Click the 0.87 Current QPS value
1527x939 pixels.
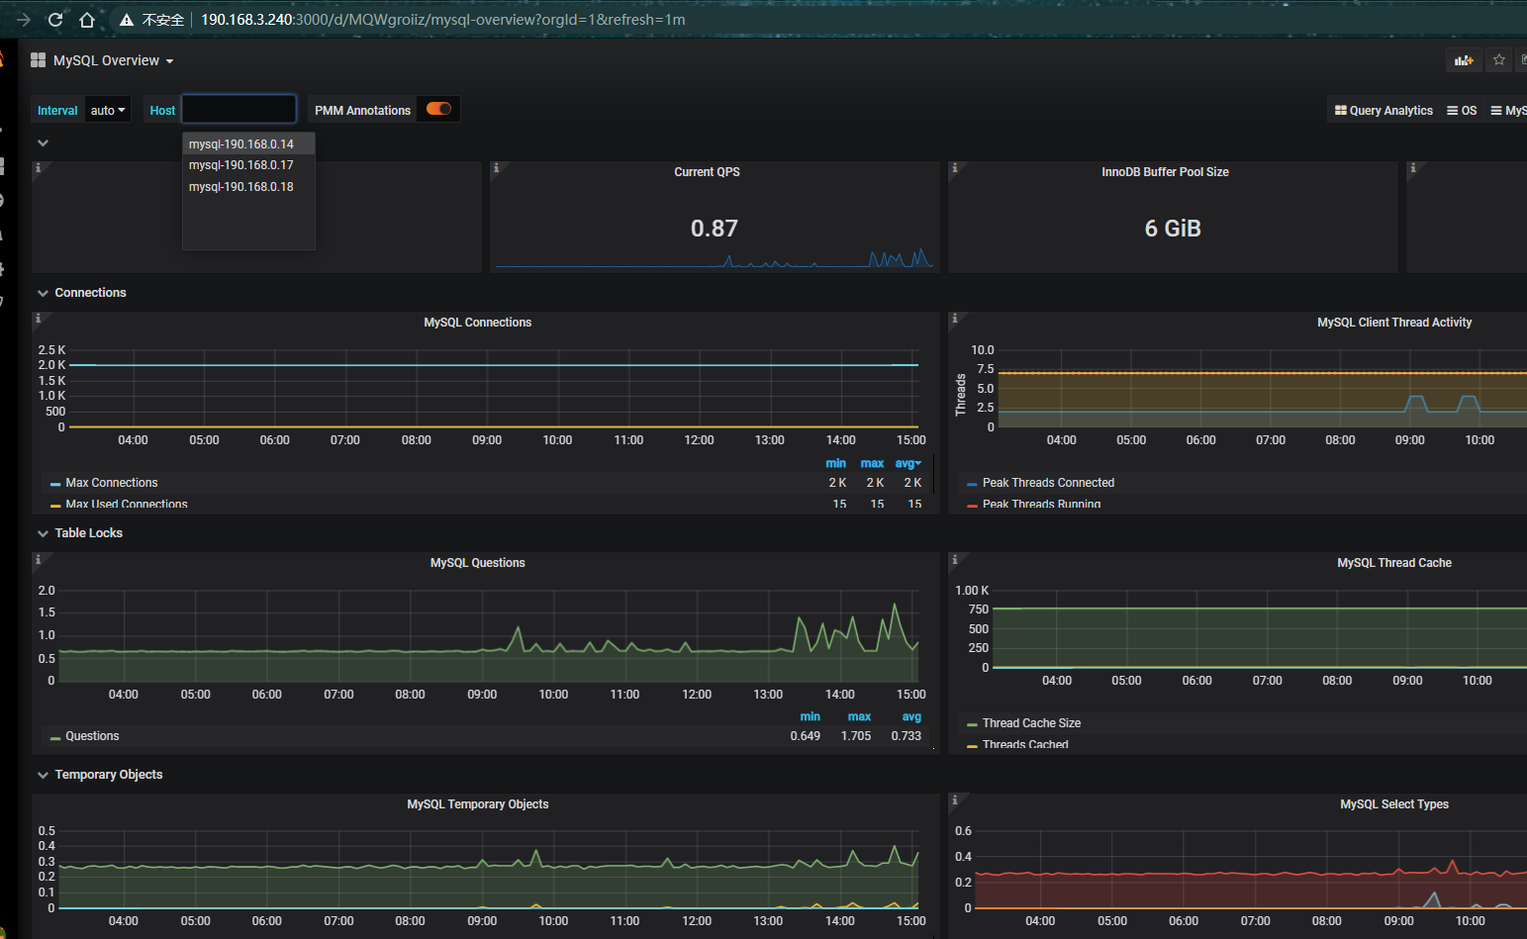pos(715,229)
